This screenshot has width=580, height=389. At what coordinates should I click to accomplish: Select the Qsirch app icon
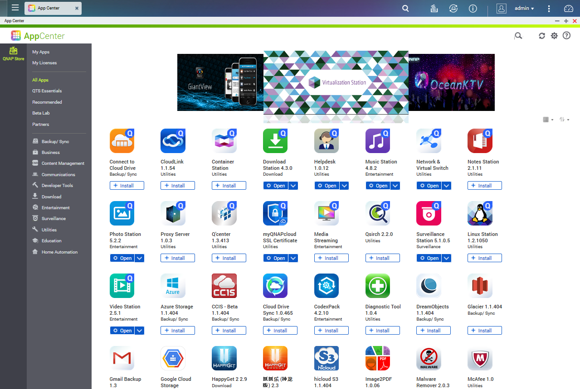(x=378, y=213)
